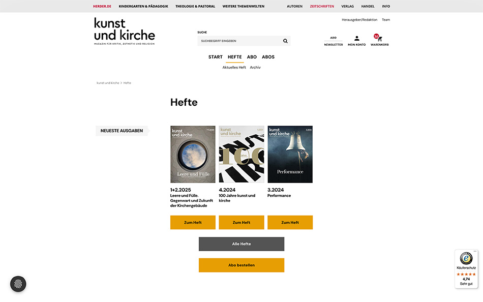Click the Alle Hefte button
The height and width of the screenshot is (302, 483).
click(x=242, y=244)
